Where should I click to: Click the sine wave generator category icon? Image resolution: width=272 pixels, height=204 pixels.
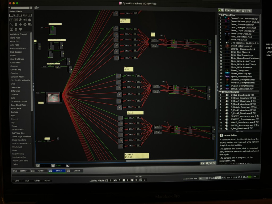11,24
